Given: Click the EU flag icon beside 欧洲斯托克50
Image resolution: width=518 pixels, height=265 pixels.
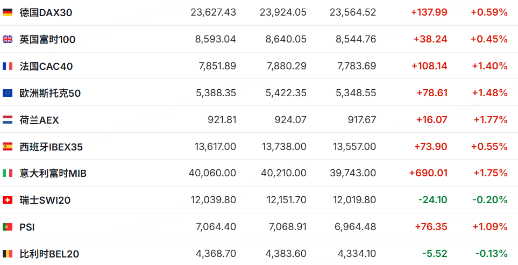Looking at the screenshot, I should point(8,93).
